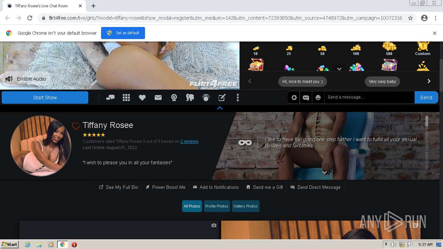Select the Profile Photos tab
The height and width of the screenshot is (249, 443).
click(x=217, y=206)
